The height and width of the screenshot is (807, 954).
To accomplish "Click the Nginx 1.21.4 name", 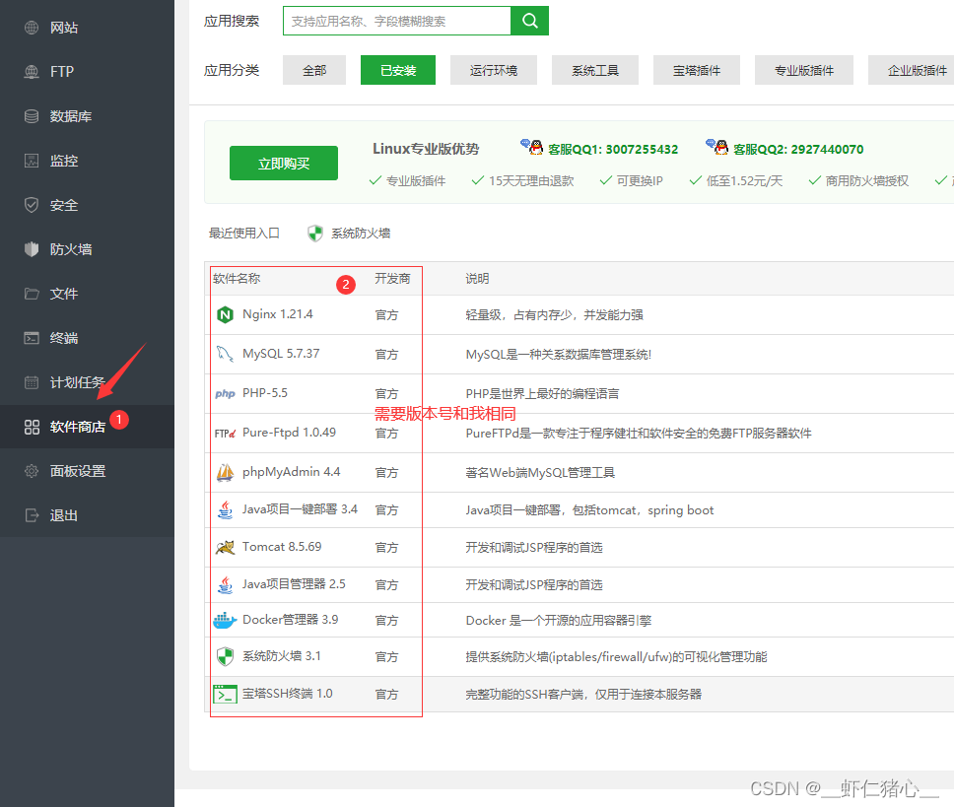I will pyautogui.click(x=278, y=314).
